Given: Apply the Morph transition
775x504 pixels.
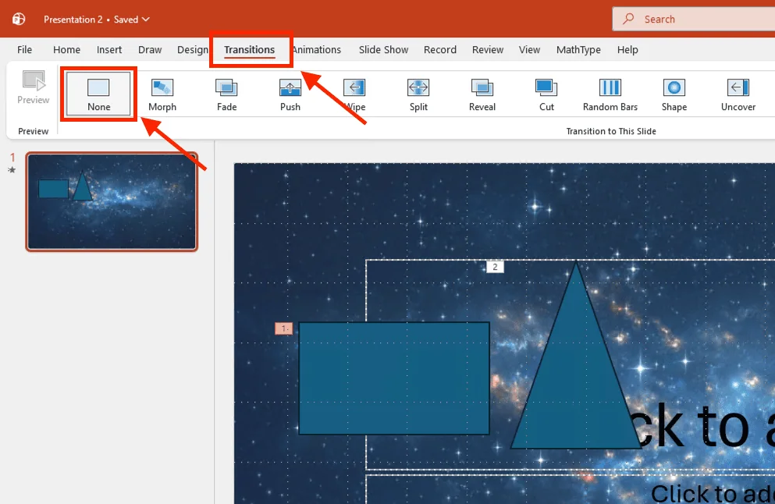Looking at the screenshot, I should point(162,95).
